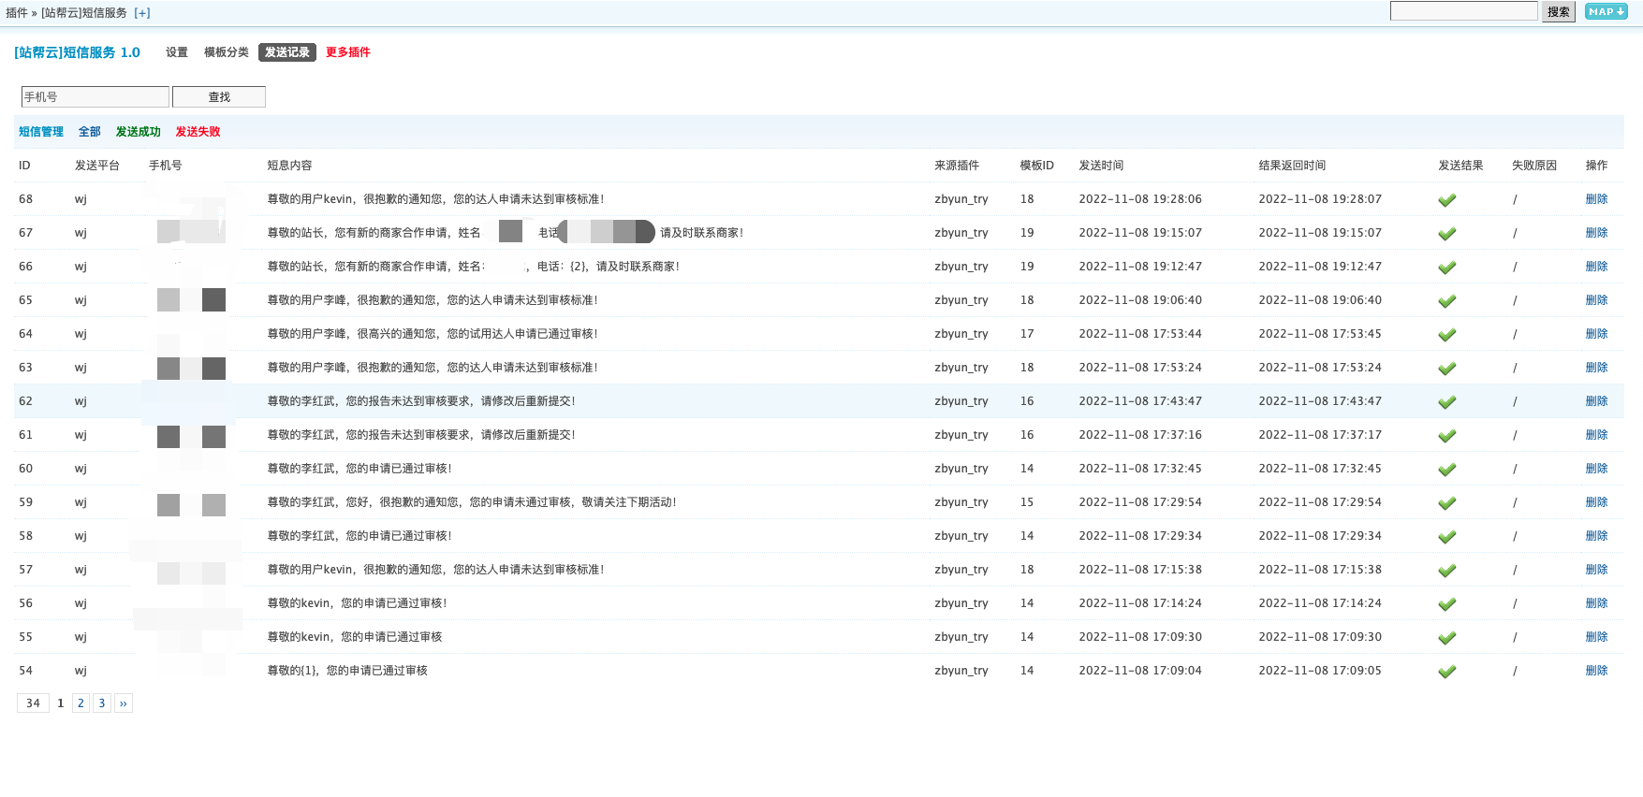
Task: Click the top-right 搜索 button
Action: pyautogui.click(x=1558, y=12)
